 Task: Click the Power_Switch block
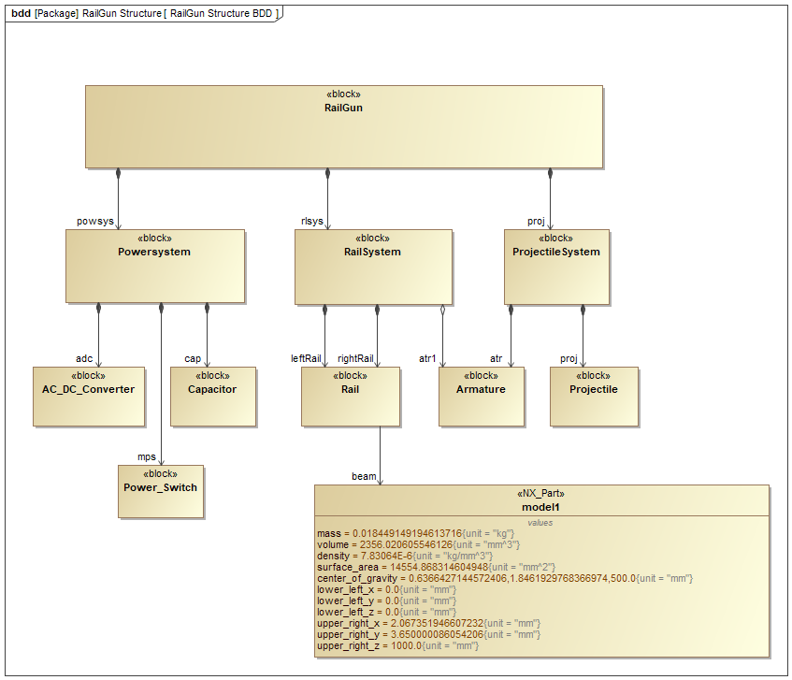click(161, 492)
